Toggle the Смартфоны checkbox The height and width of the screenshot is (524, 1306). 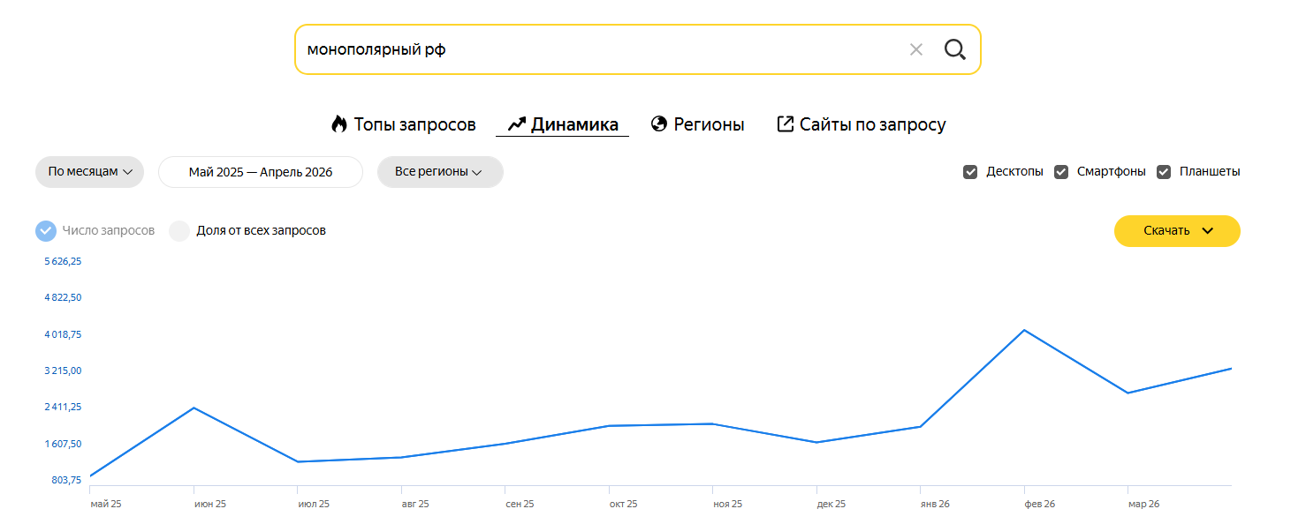pyautogui.click(x=1061, y=172)
